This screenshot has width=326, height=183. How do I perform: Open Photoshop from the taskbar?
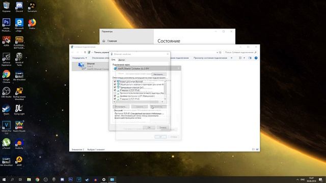pyautogui.click(x=70, y=179)
